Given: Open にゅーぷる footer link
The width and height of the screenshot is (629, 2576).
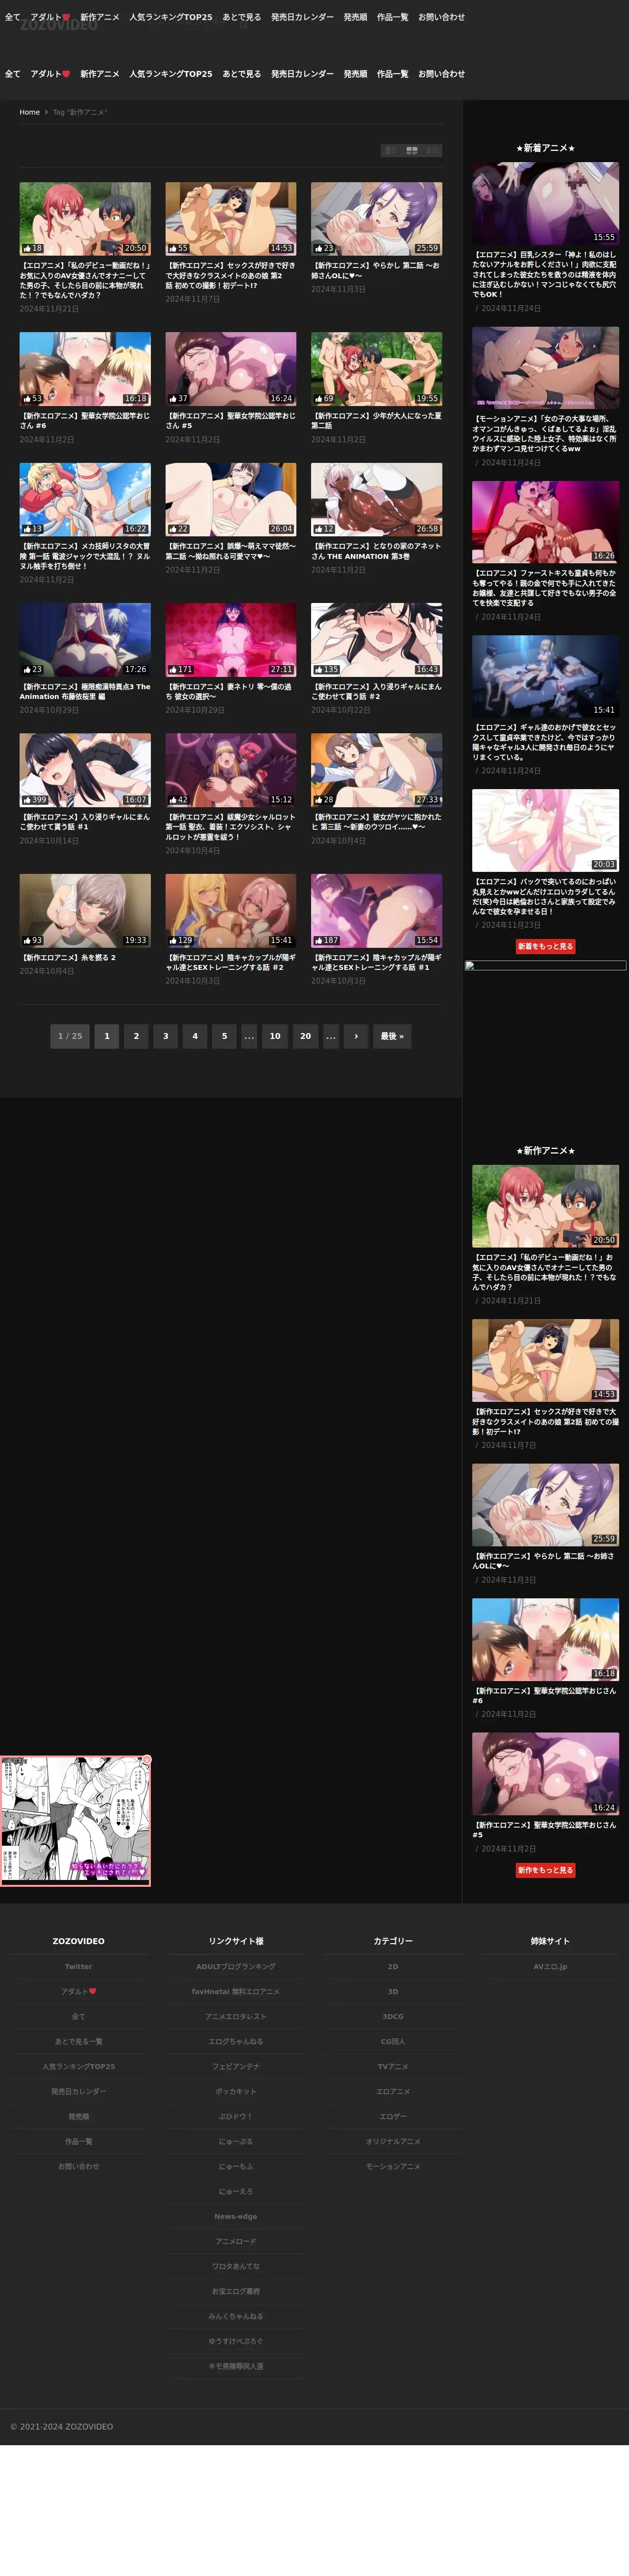Looking at the screenshot, I should point(236,2141).
